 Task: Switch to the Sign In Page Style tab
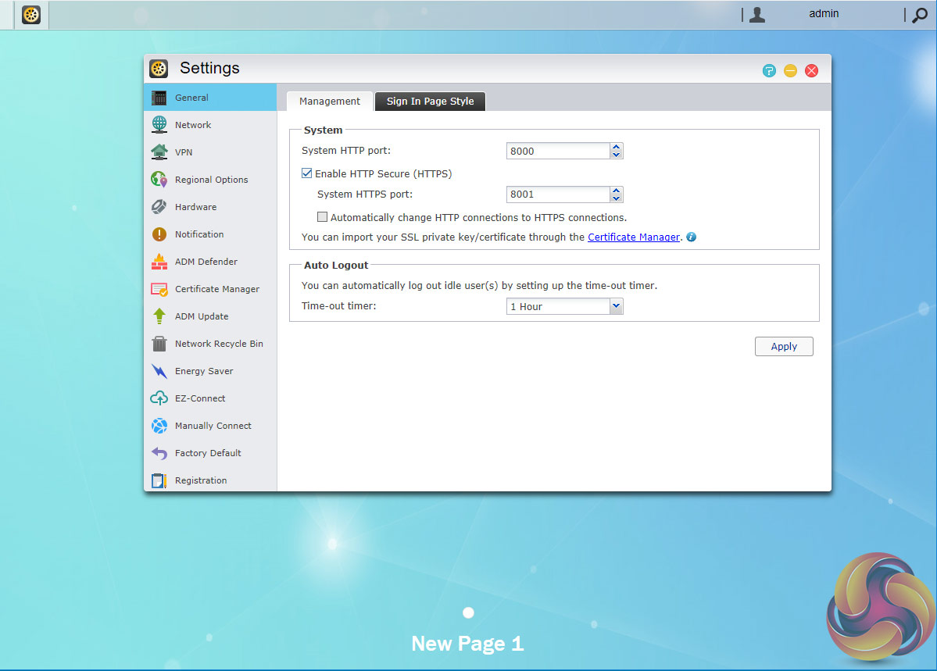click(x=430, y=102)
